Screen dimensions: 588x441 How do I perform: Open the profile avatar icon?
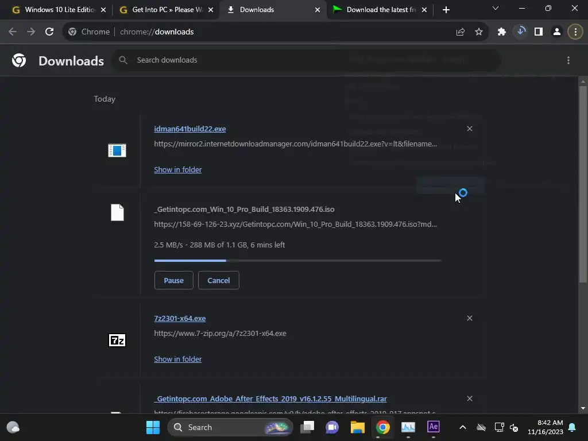557,32
